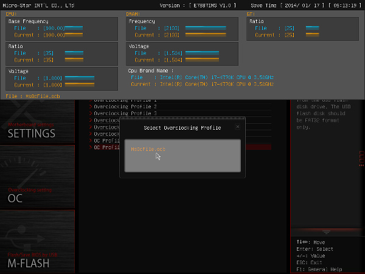
Task: Expand chevron of non-highlighted OC Profil row
Action: pyautogui.click(x=91, y=141)
